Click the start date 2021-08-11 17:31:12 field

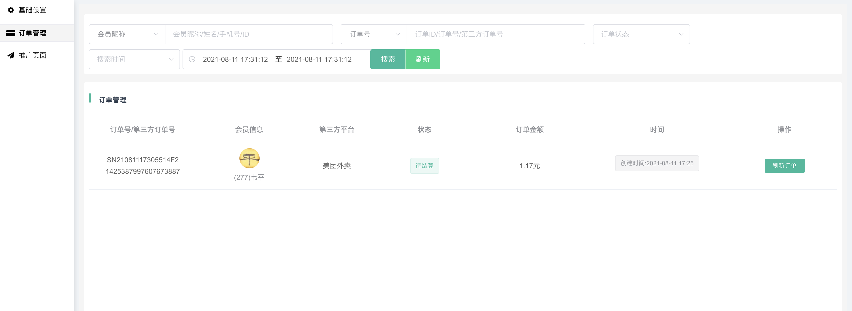(x=235, y=60)
